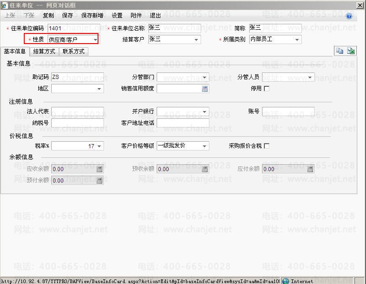
Task: Open the blue help icon
Action: tap(349, 16)
